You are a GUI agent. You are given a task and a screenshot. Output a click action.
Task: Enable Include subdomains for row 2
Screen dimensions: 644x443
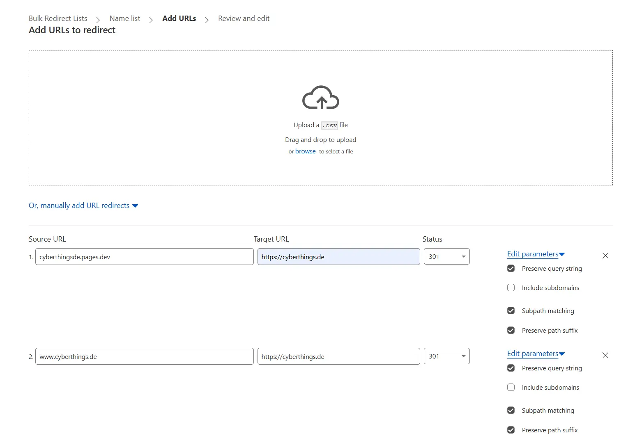click(511, 387)
